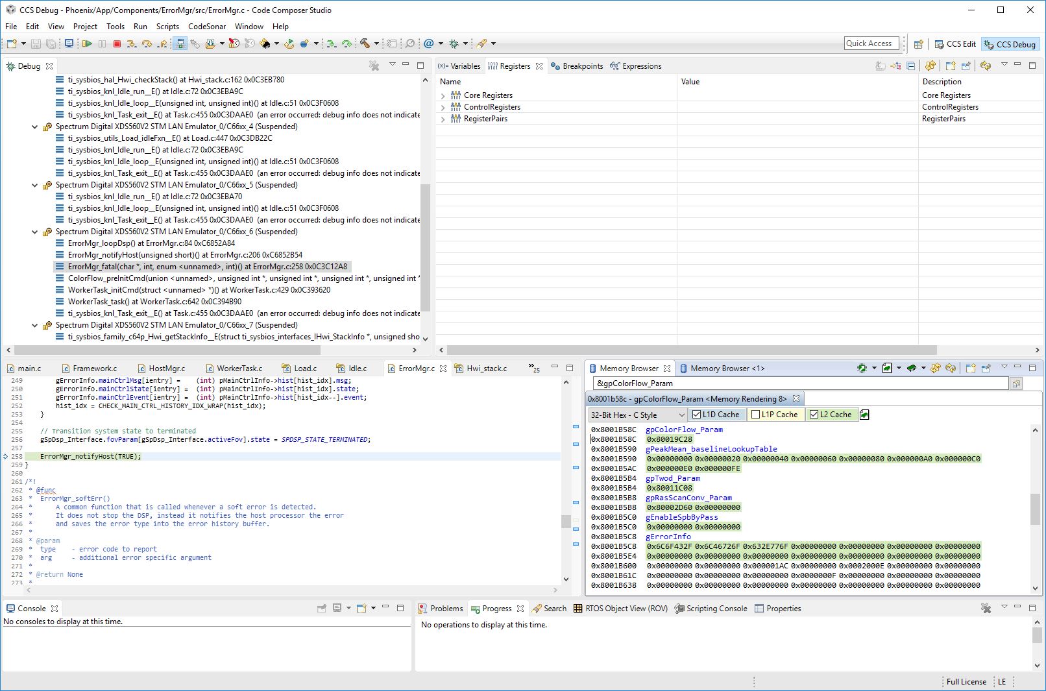Click the hammer Build icon
Viewport: 1046px width, 691px height.
pyautogui.click(x=365, y=43)
